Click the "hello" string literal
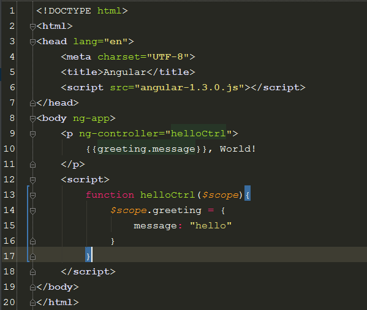 pos(211,225)
